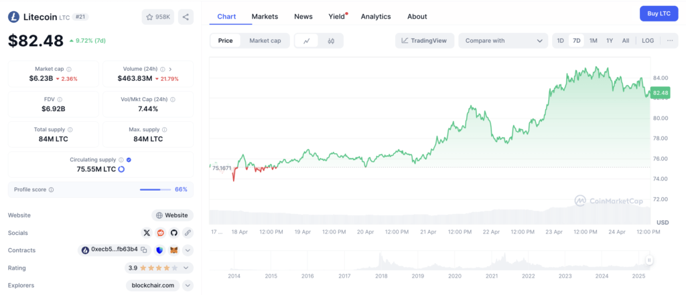
Task: Click Vol/Mkt Cap (24h) info icon
Action: 173,99
